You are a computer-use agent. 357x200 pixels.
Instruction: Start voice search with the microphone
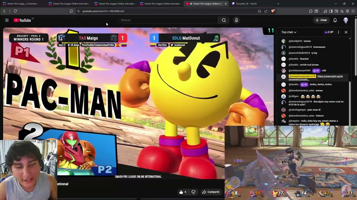click(x=237, y=20)
